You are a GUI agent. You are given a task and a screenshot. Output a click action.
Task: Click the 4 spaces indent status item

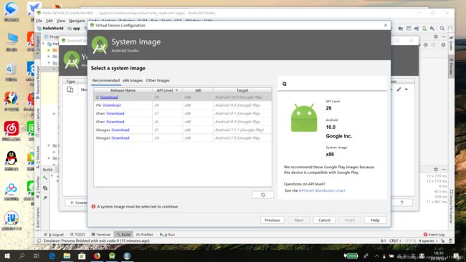coord(428,241)
